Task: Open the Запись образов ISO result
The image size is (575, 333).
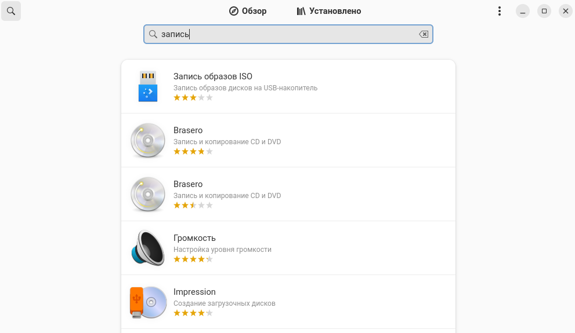Action: 213,76
